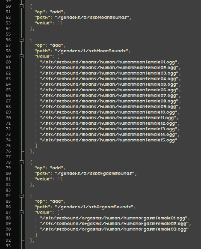This screenshot has height=249, width=201.
Task: Click the path "/genders/0/sxbOrgasmSounds"
Action: 95,174
